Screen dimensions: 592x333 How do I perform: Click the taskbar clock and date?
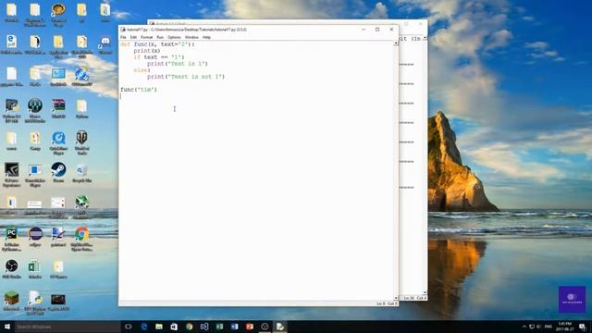point(565,327)
